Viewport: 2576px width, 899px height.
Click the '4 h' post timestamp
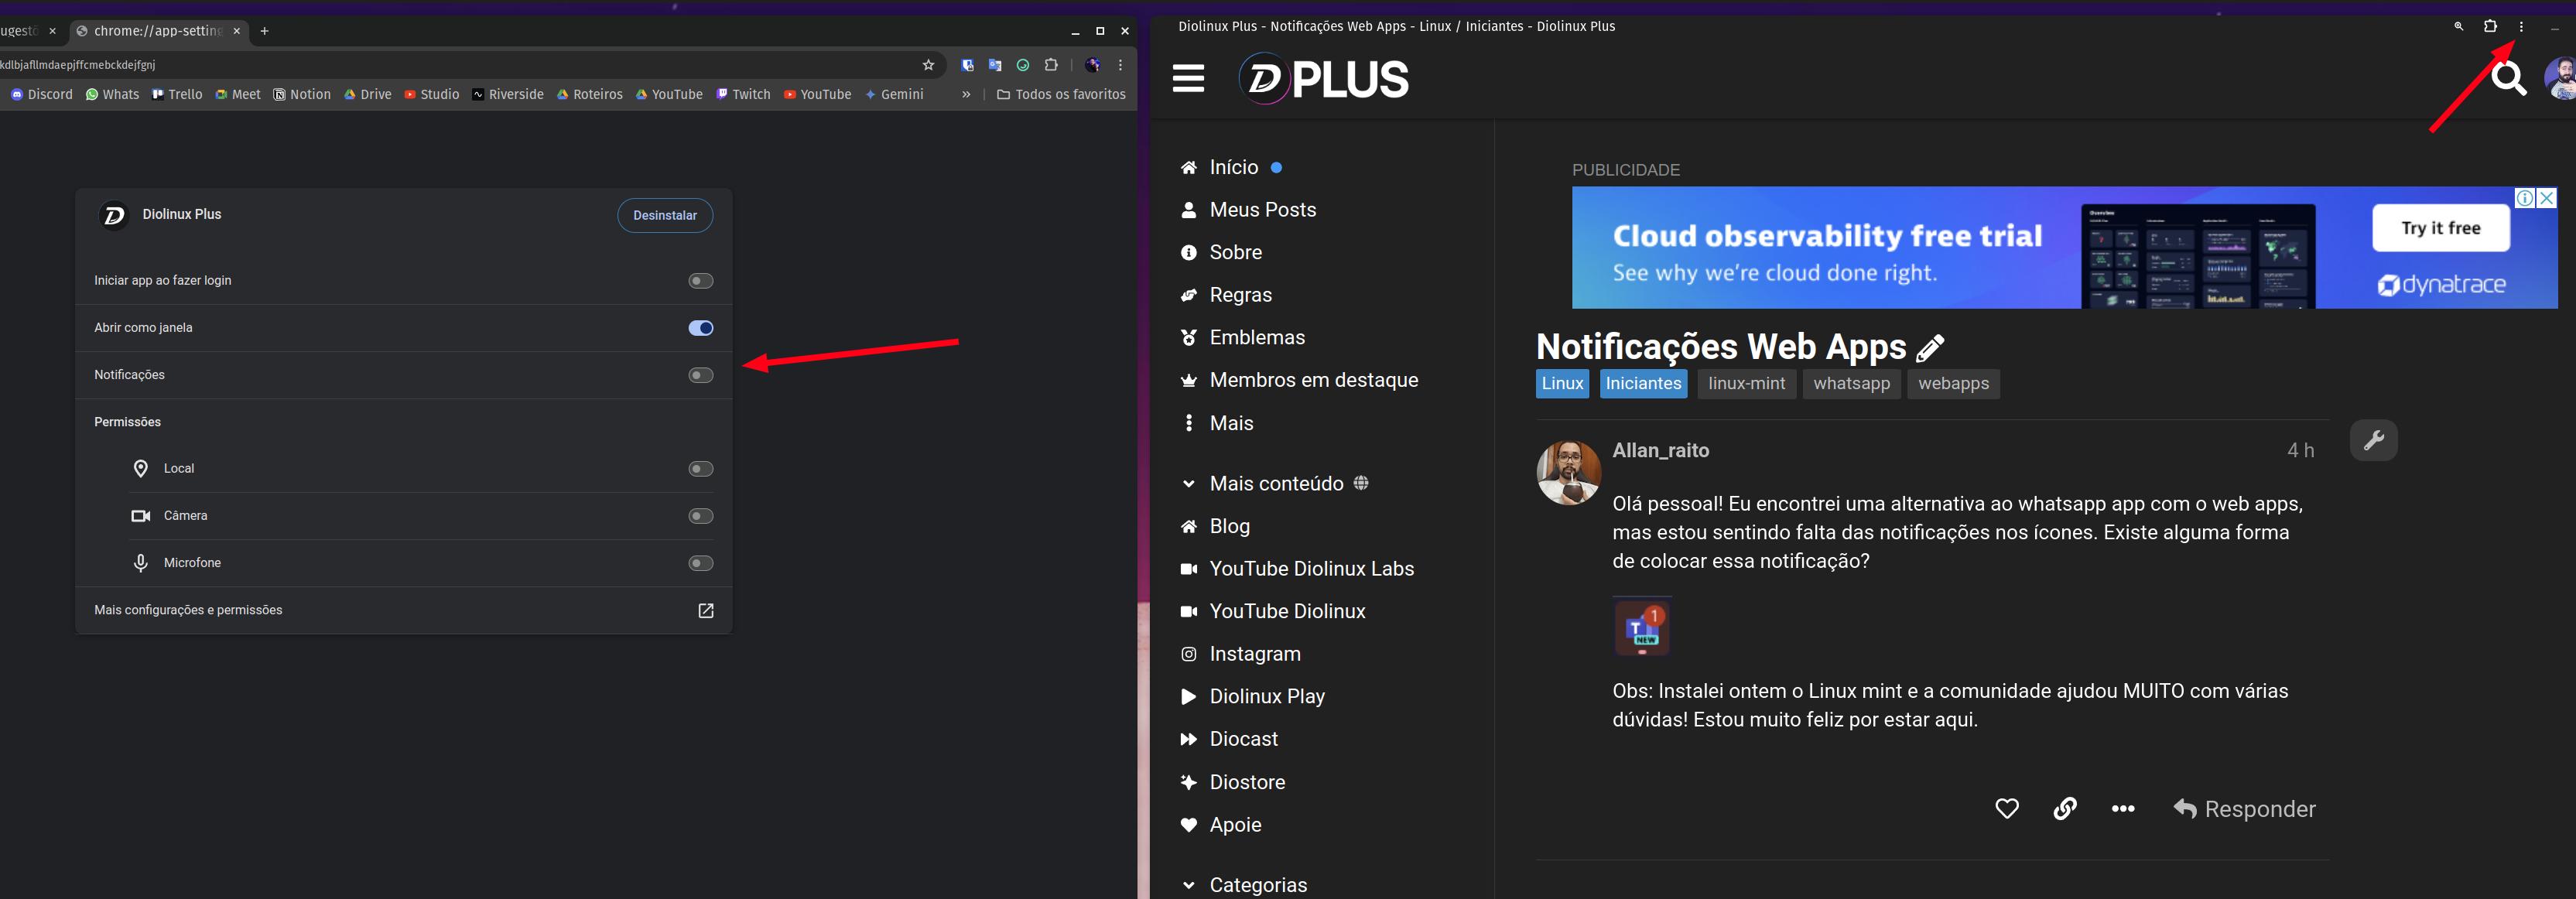[2300, 451]
